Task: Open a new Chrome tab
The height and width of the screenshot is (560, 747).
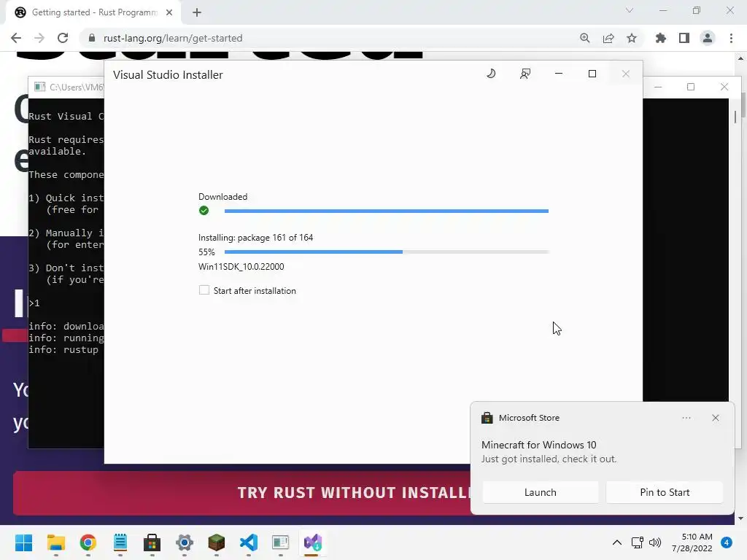Action: [197, 12]
